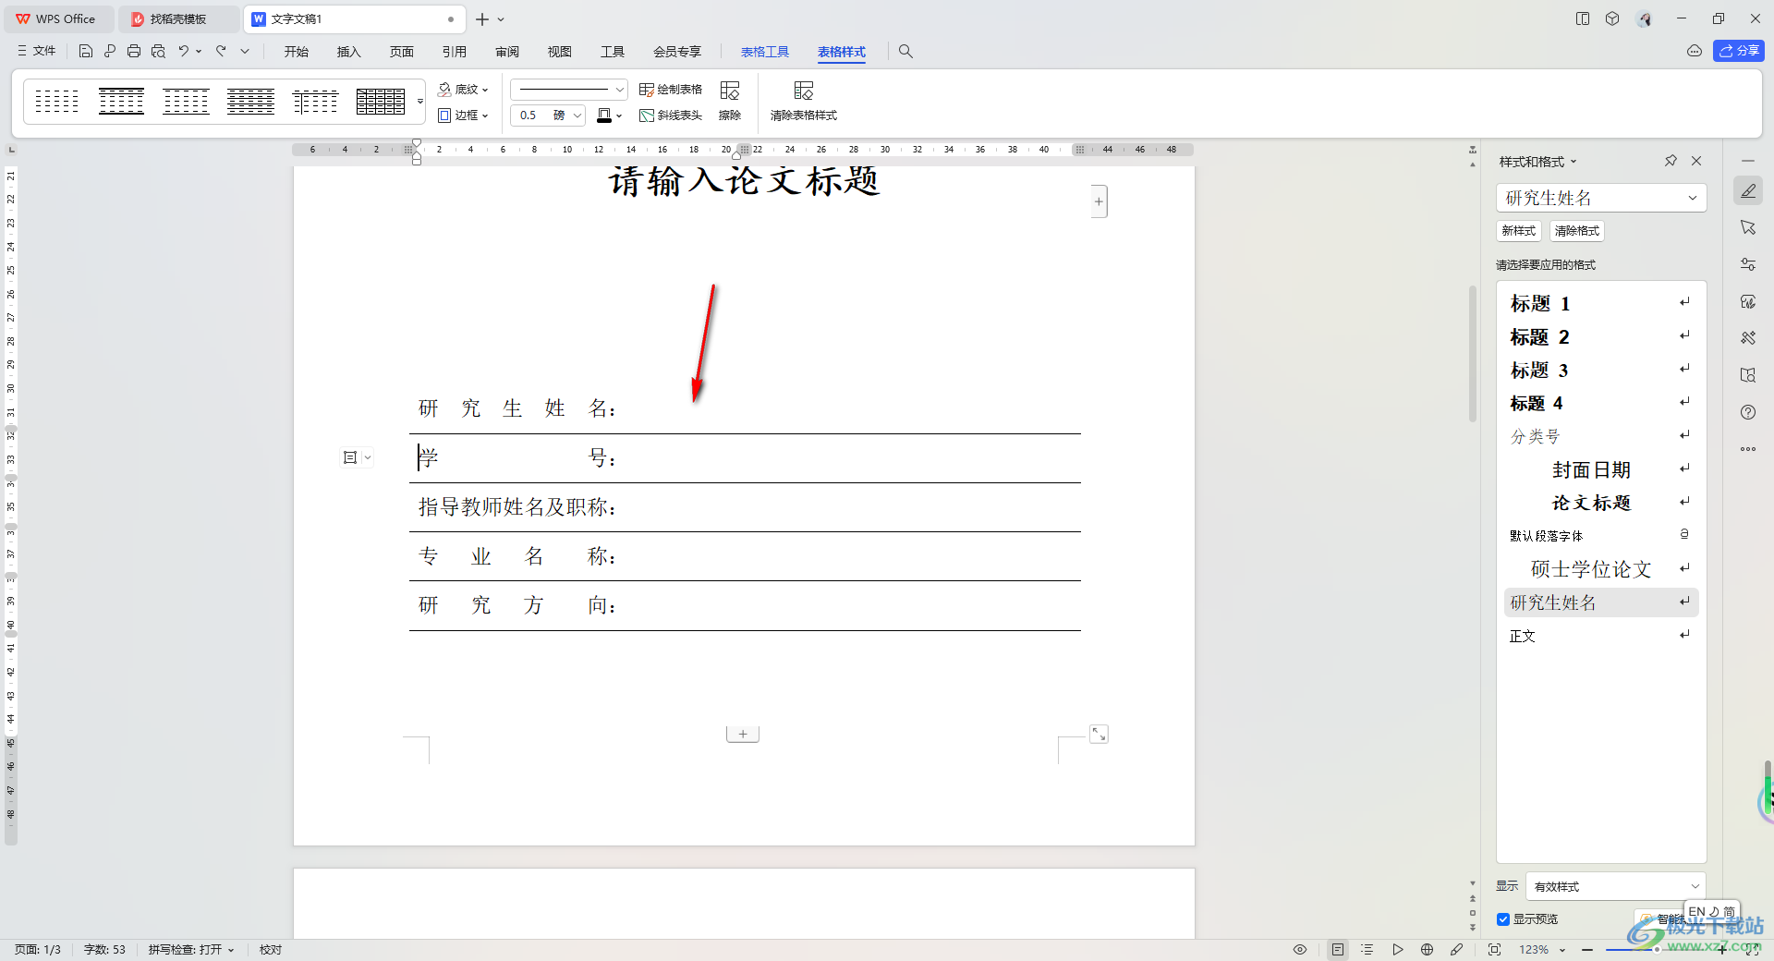Image resolution: width=1774 pixels, height=961 pixels.
Task: Apply the full grid table style thumbnail
Action: [381, 102]
